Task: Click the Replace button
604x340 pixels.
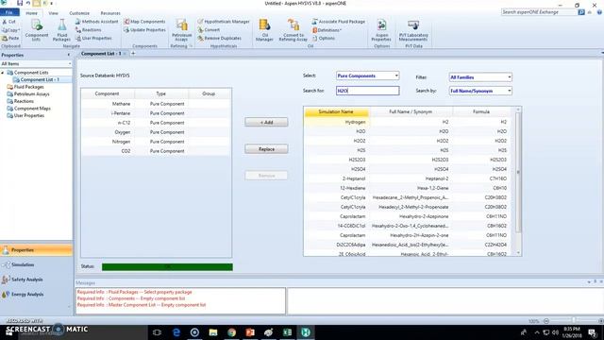Action: pyautogui.click(x=266, y=149)
